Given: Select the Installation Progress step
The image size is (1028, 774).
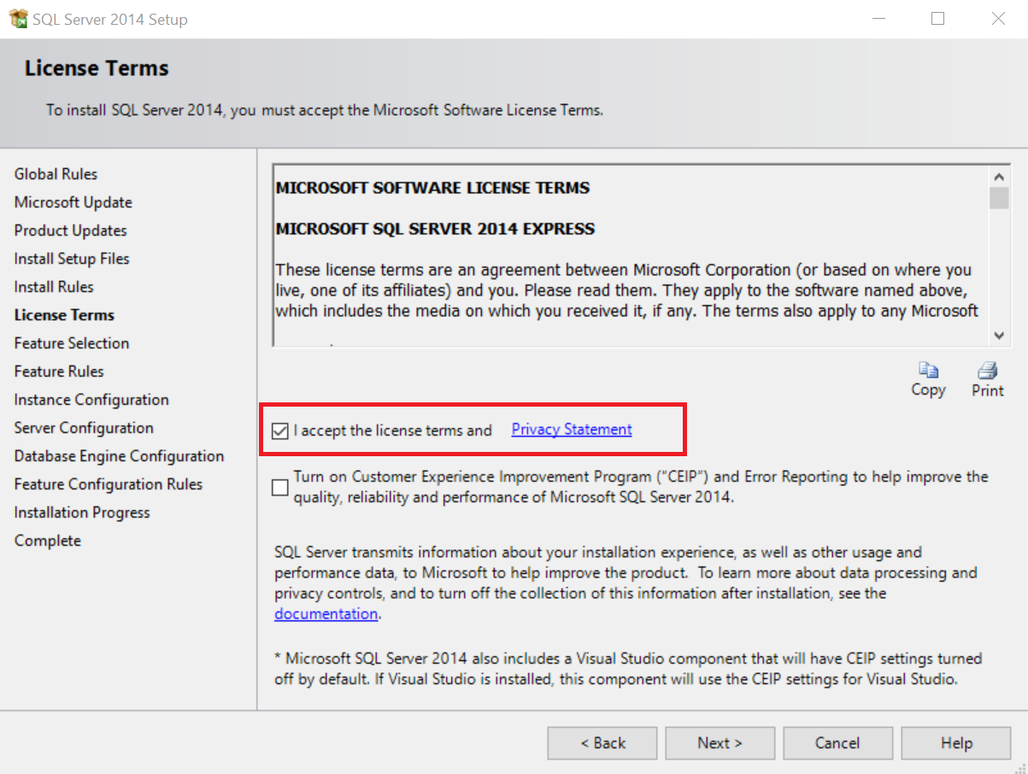Looking at the screenshot, I should coord(82,513).
